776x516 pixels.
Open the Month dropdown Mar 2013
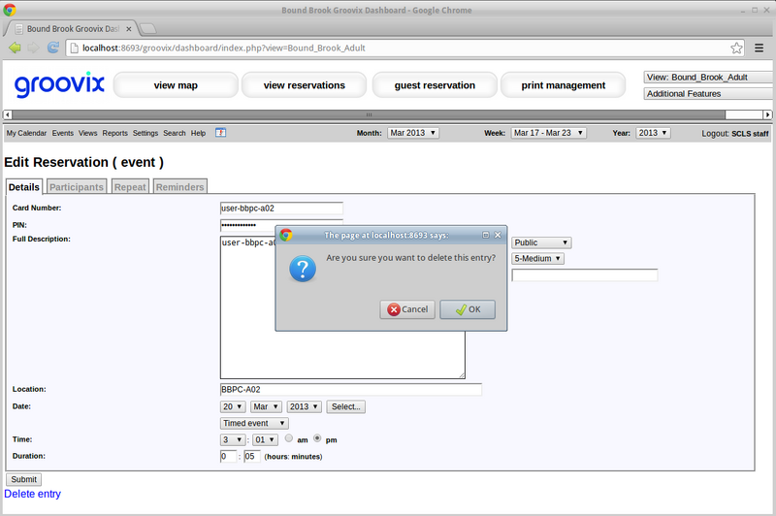(x=413, y=133)
